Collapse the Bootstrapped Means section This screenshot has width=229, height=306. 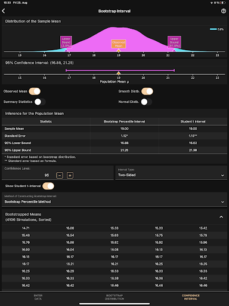click(221, 217)
